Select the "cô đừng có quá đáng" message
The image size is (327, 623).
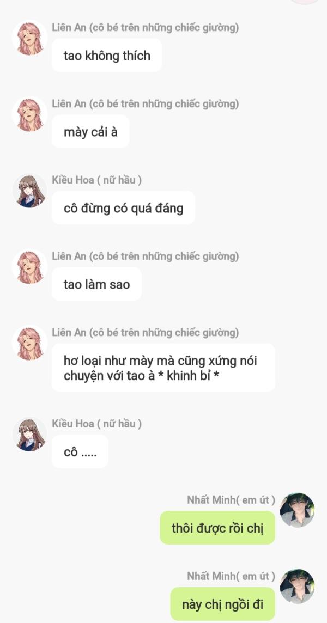[123, 208]
